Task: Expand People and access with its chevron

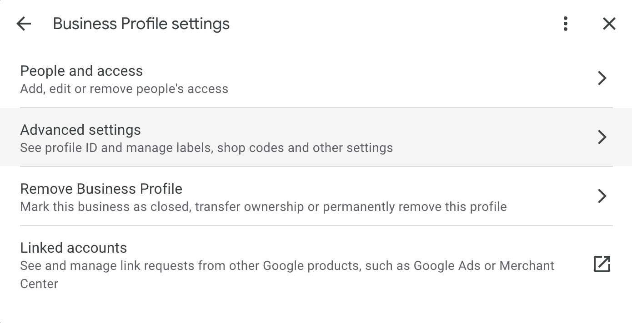Action: point(602,78)
